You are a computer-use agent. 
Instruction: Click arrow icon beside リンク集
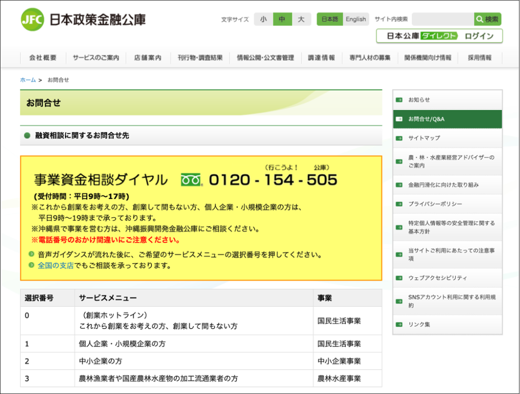tap(400, 324)
